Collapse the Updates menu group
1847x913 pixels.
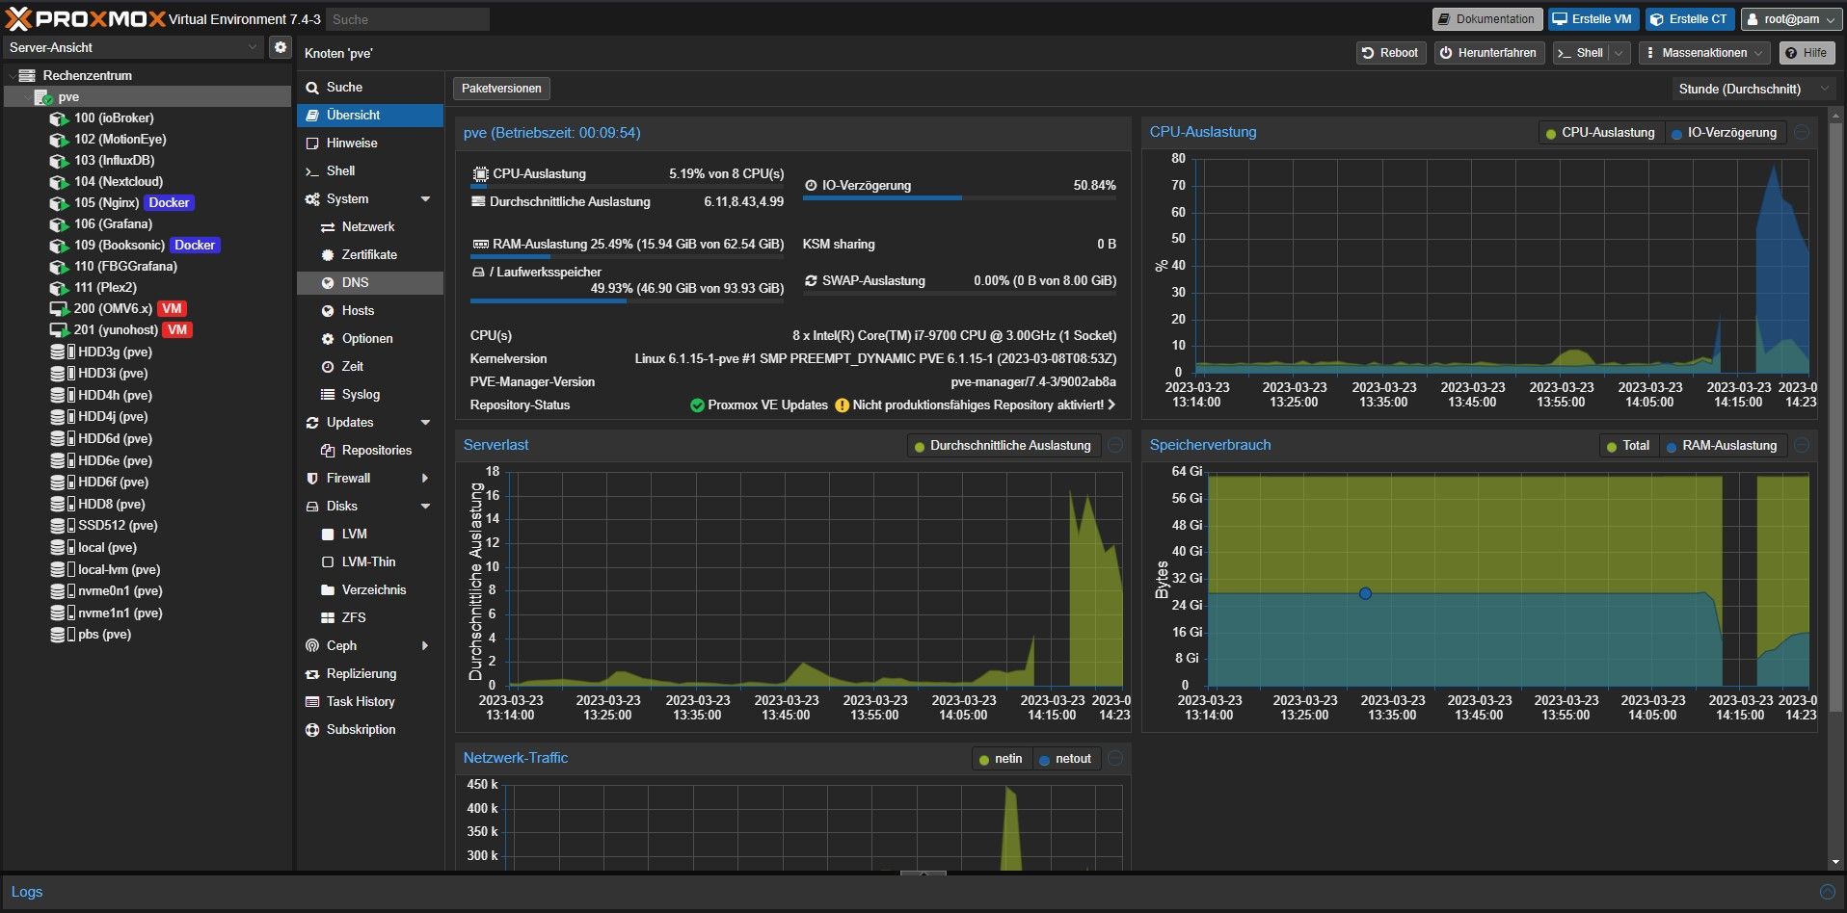click(425, 423)
